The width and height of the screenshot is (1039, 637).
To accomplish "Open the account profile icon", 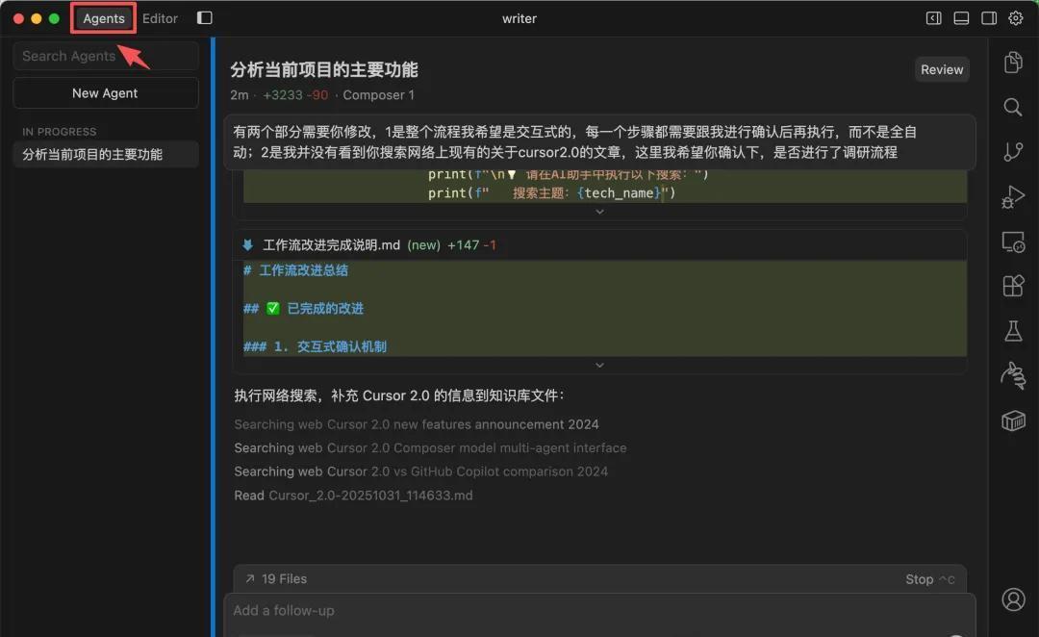I will (1013, 599).
